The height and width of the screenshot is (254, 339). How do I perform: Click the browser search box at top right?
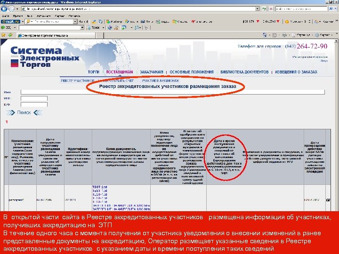(301, 9)
